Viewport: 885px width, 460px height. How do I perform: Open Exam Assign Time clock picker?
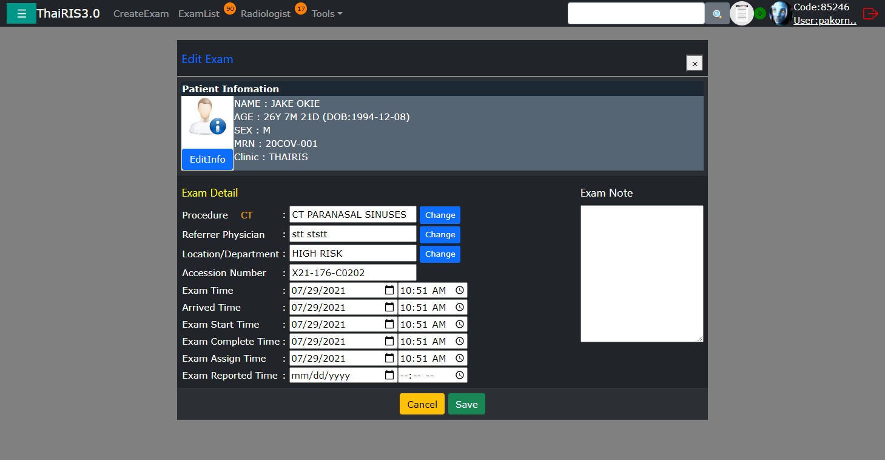(x=460, y=359)
